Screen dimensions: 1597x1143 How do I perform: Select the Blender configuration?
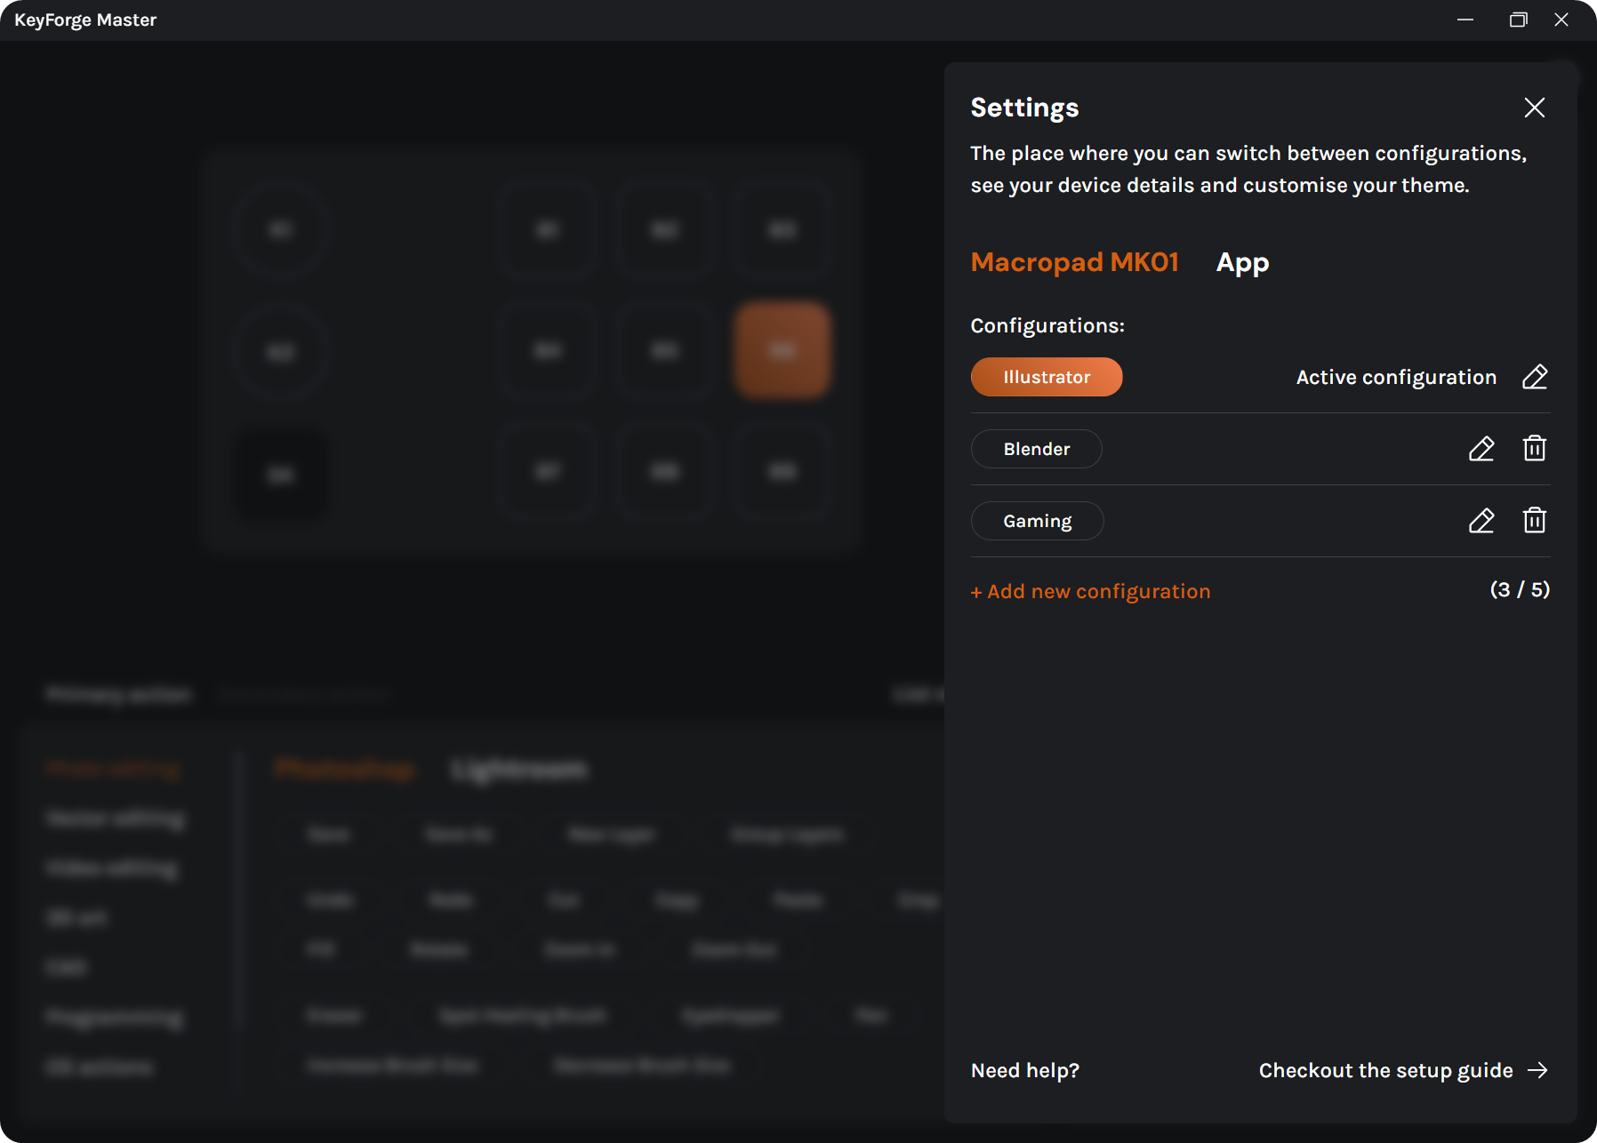click(x=1037, y=449)
